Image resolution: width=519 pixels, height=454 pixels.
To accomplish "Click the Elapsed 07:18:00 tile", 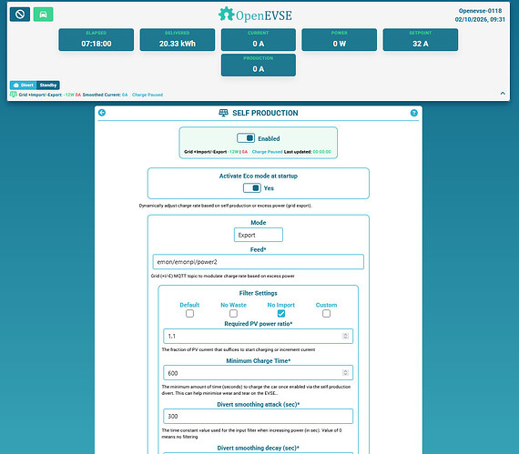I will coord(97,40).
